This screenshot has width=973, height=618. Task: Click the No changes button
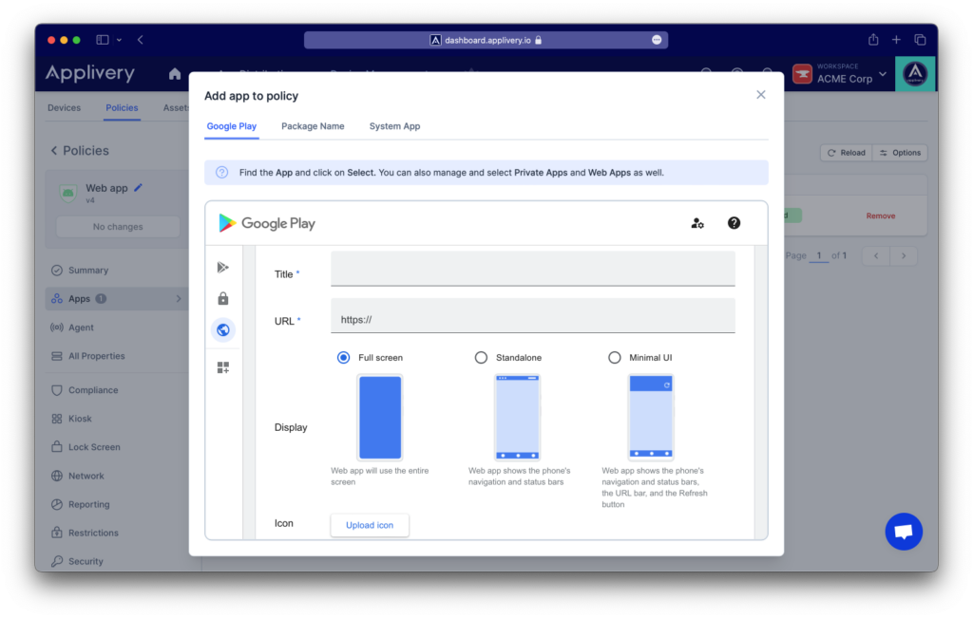(118, 227)
